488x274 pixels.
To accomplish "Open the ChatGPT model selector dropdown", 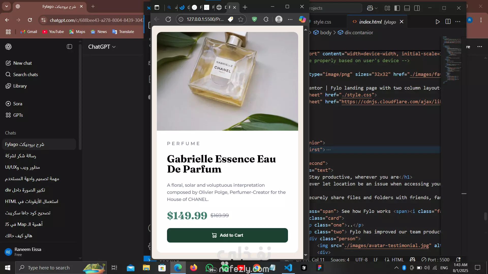I will pyautogui.click(x=102, y=47).
